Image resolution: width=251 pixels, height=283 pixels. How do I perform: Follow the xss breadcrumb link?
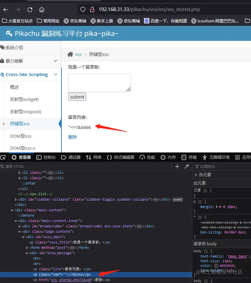tap(78, 55)
